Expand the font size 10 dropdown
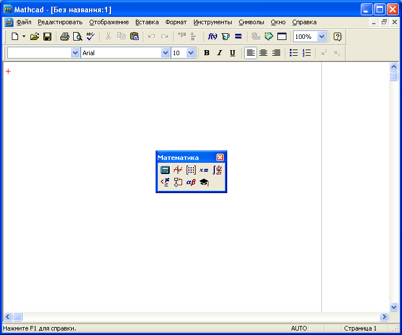Viewport: 402px width, 335px height. tap(191, 53)
